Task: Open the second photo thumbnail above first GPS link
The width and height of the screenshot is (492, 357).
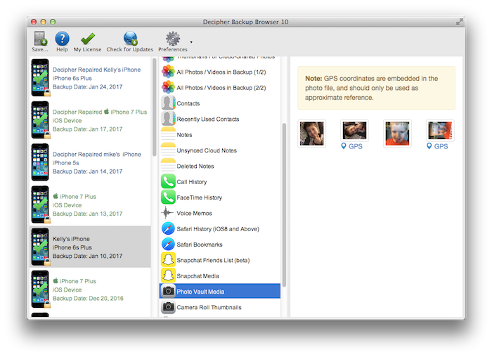Action: pos(354,131)
